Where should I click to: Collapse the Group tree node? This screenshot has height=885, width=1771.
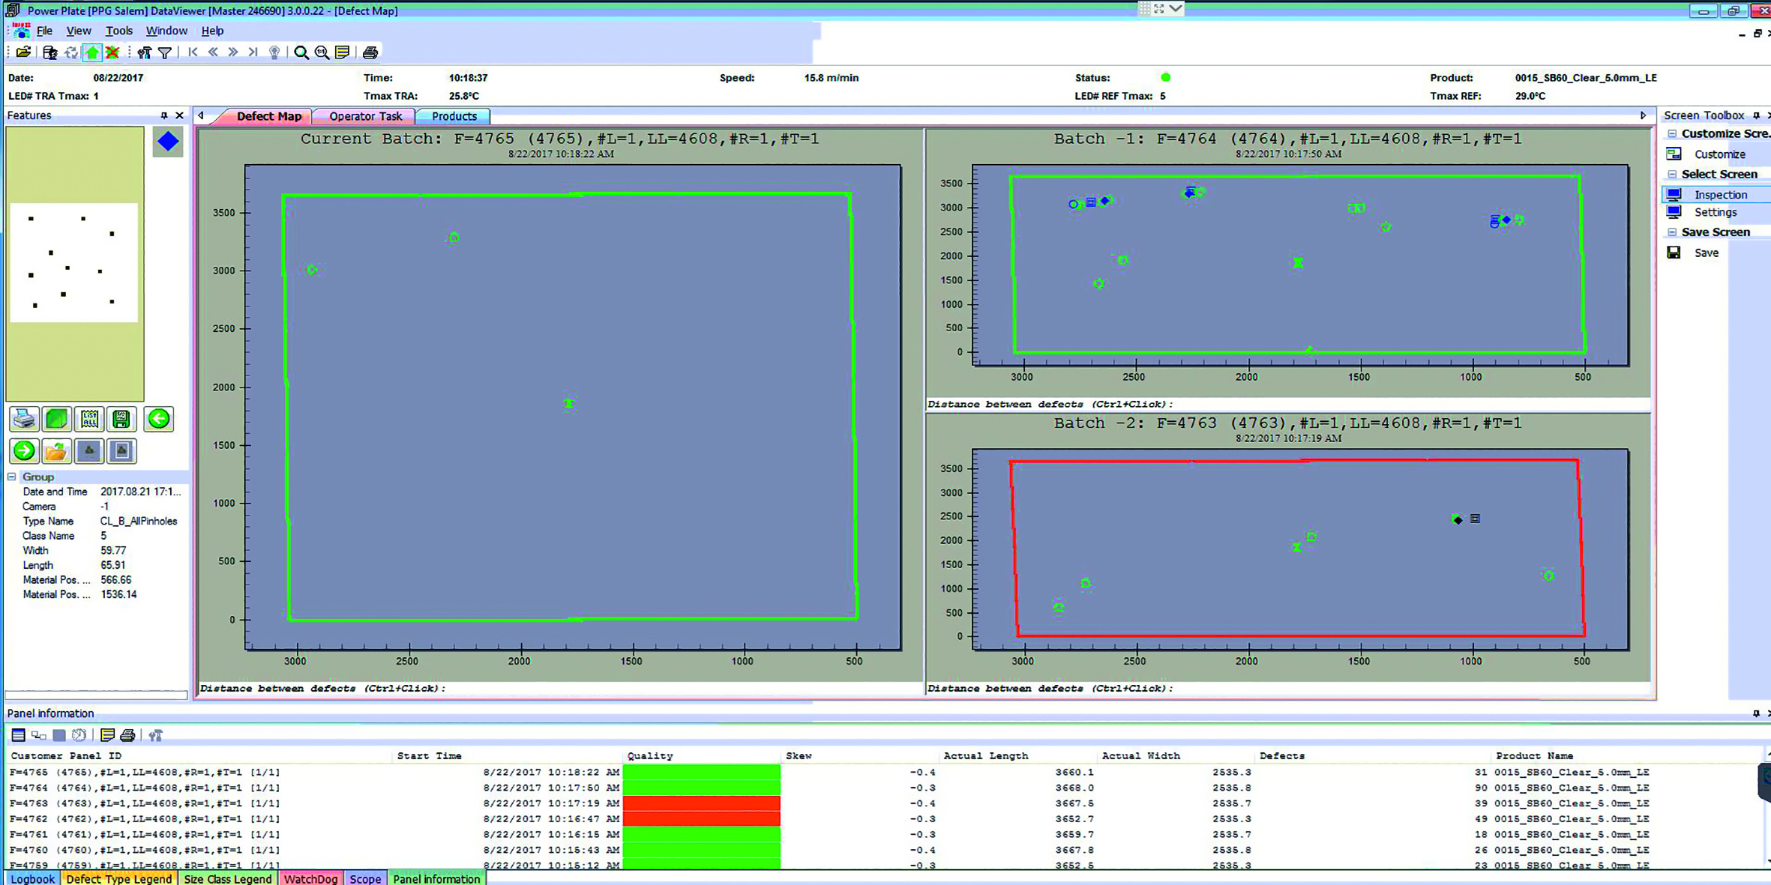[12, 477]
